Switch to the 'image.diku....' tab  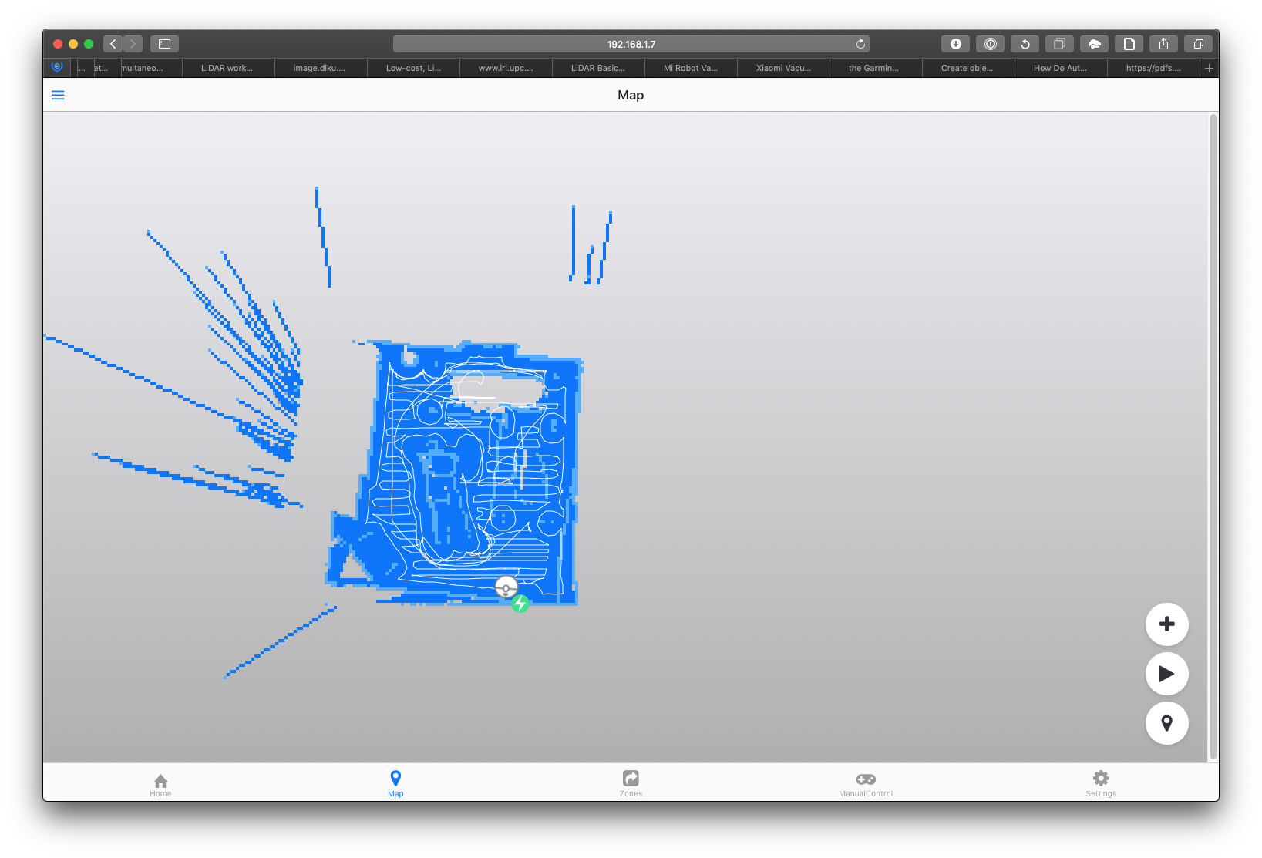[x=321, y=68]
